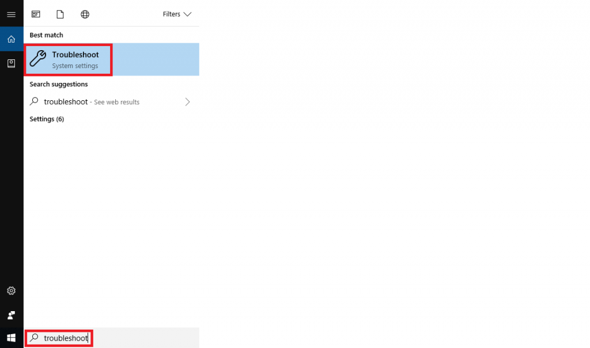Filter results by Web globe icon
Image resolution: width=590 pixels, height=348 pixels.
85,14
